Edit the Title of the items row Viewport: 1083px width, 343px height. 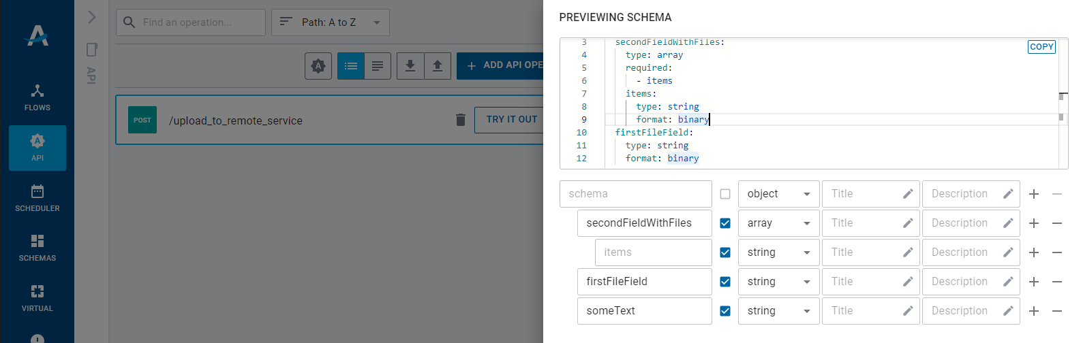point(871,252)
